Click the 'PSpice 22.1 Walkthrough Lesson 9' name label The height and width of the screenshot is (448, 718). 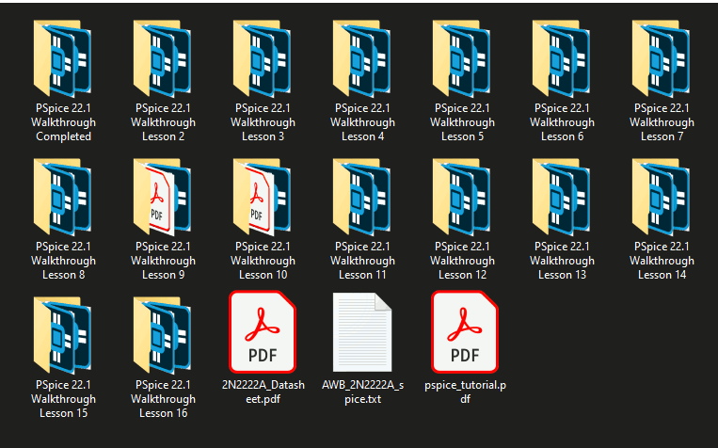point(163,261)
